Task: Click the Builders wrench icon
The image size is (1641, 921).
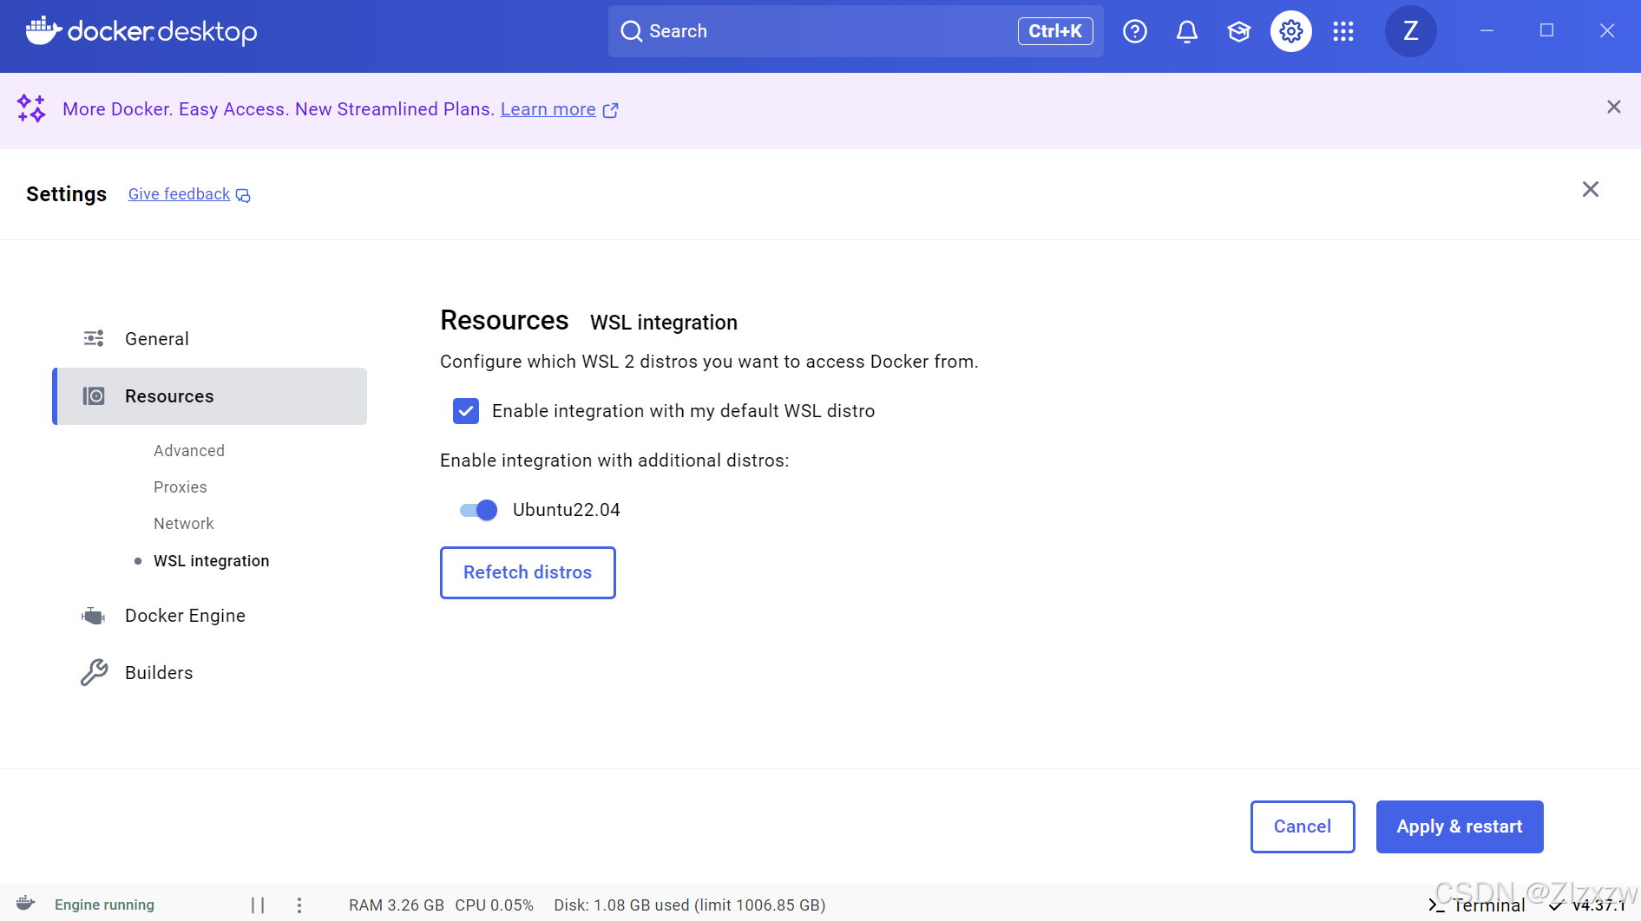Action: pos(94,672)
